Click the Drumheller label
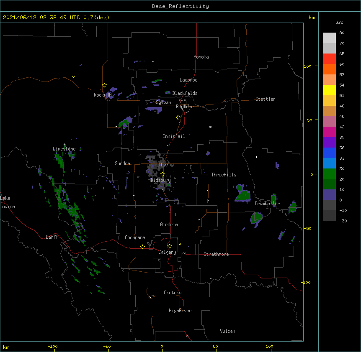The width and height of the screenshot is (361, 352). 267,204
